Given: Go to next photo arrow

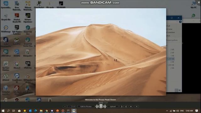Looking at the screenshot, I should coord(105,106).
